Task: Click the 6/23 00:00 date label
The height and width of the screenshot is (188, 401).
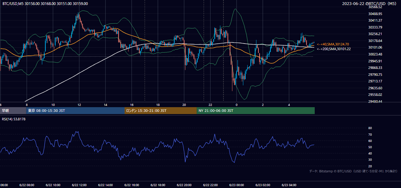Action: pyautogui.click(x=236, y=185)
